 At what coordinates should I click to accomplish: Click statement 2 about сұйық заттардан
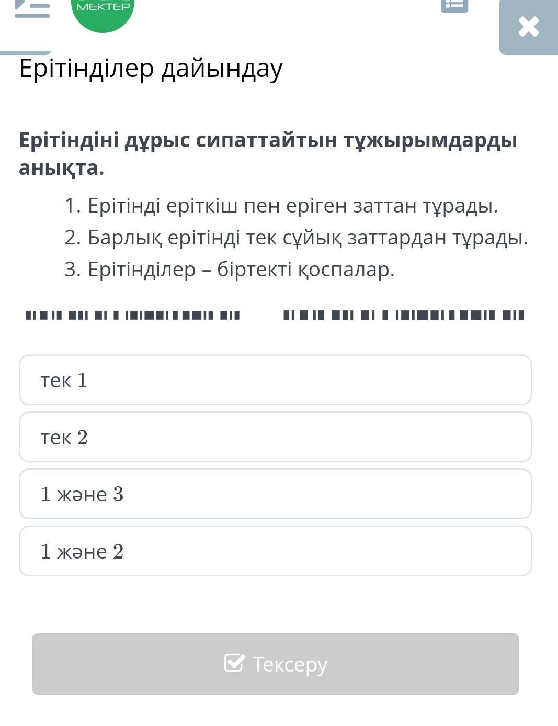pyautogui.click(x=296, y=238)
